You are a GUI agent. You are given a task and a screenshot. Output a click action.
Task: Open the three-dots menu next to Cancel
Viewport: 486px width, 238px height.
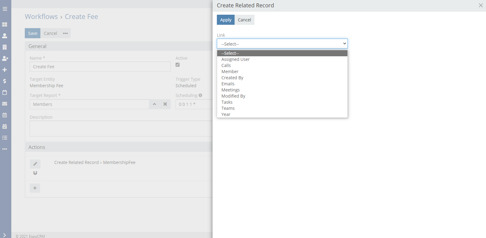pos(65,33)
